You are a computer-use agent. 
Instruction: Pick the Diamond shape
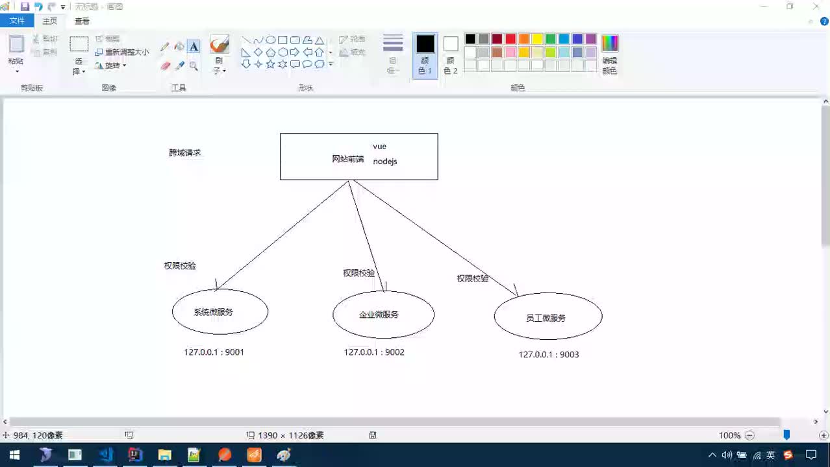(258, 52)
